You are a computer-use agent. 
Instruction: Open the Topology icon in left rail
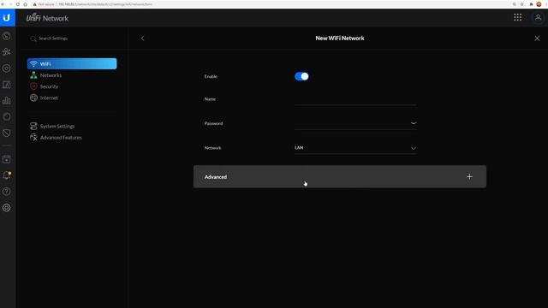6,52
